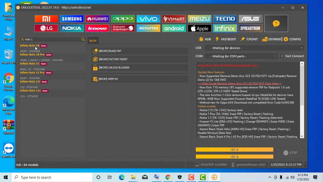This screenshot has width=323, height=182.
Task: Run [BROM] WIPE NV
Action: (140, 79)
